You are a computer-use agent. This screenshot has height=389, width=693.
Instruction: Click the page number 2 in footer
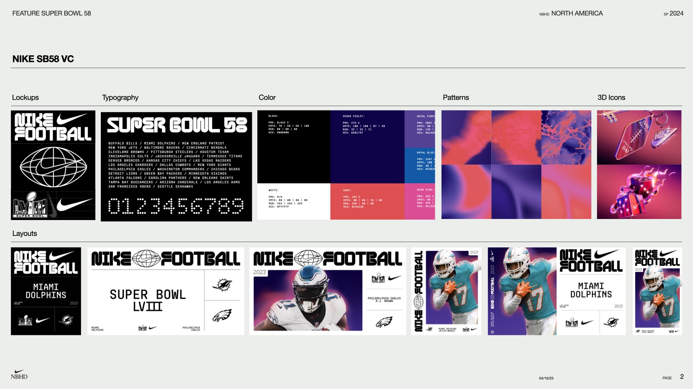pyautogui.click(x=682, y=377)
